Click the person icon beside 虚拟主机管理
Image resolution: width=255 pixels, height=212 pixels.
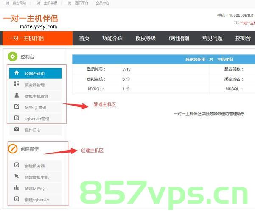17,95
